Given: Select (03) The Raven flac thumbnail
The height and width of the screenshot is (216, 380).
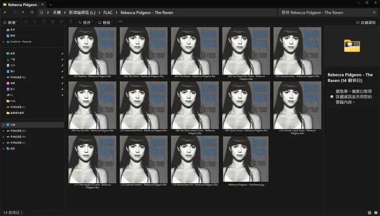Looking at the screenshot, I should point(195,51).
